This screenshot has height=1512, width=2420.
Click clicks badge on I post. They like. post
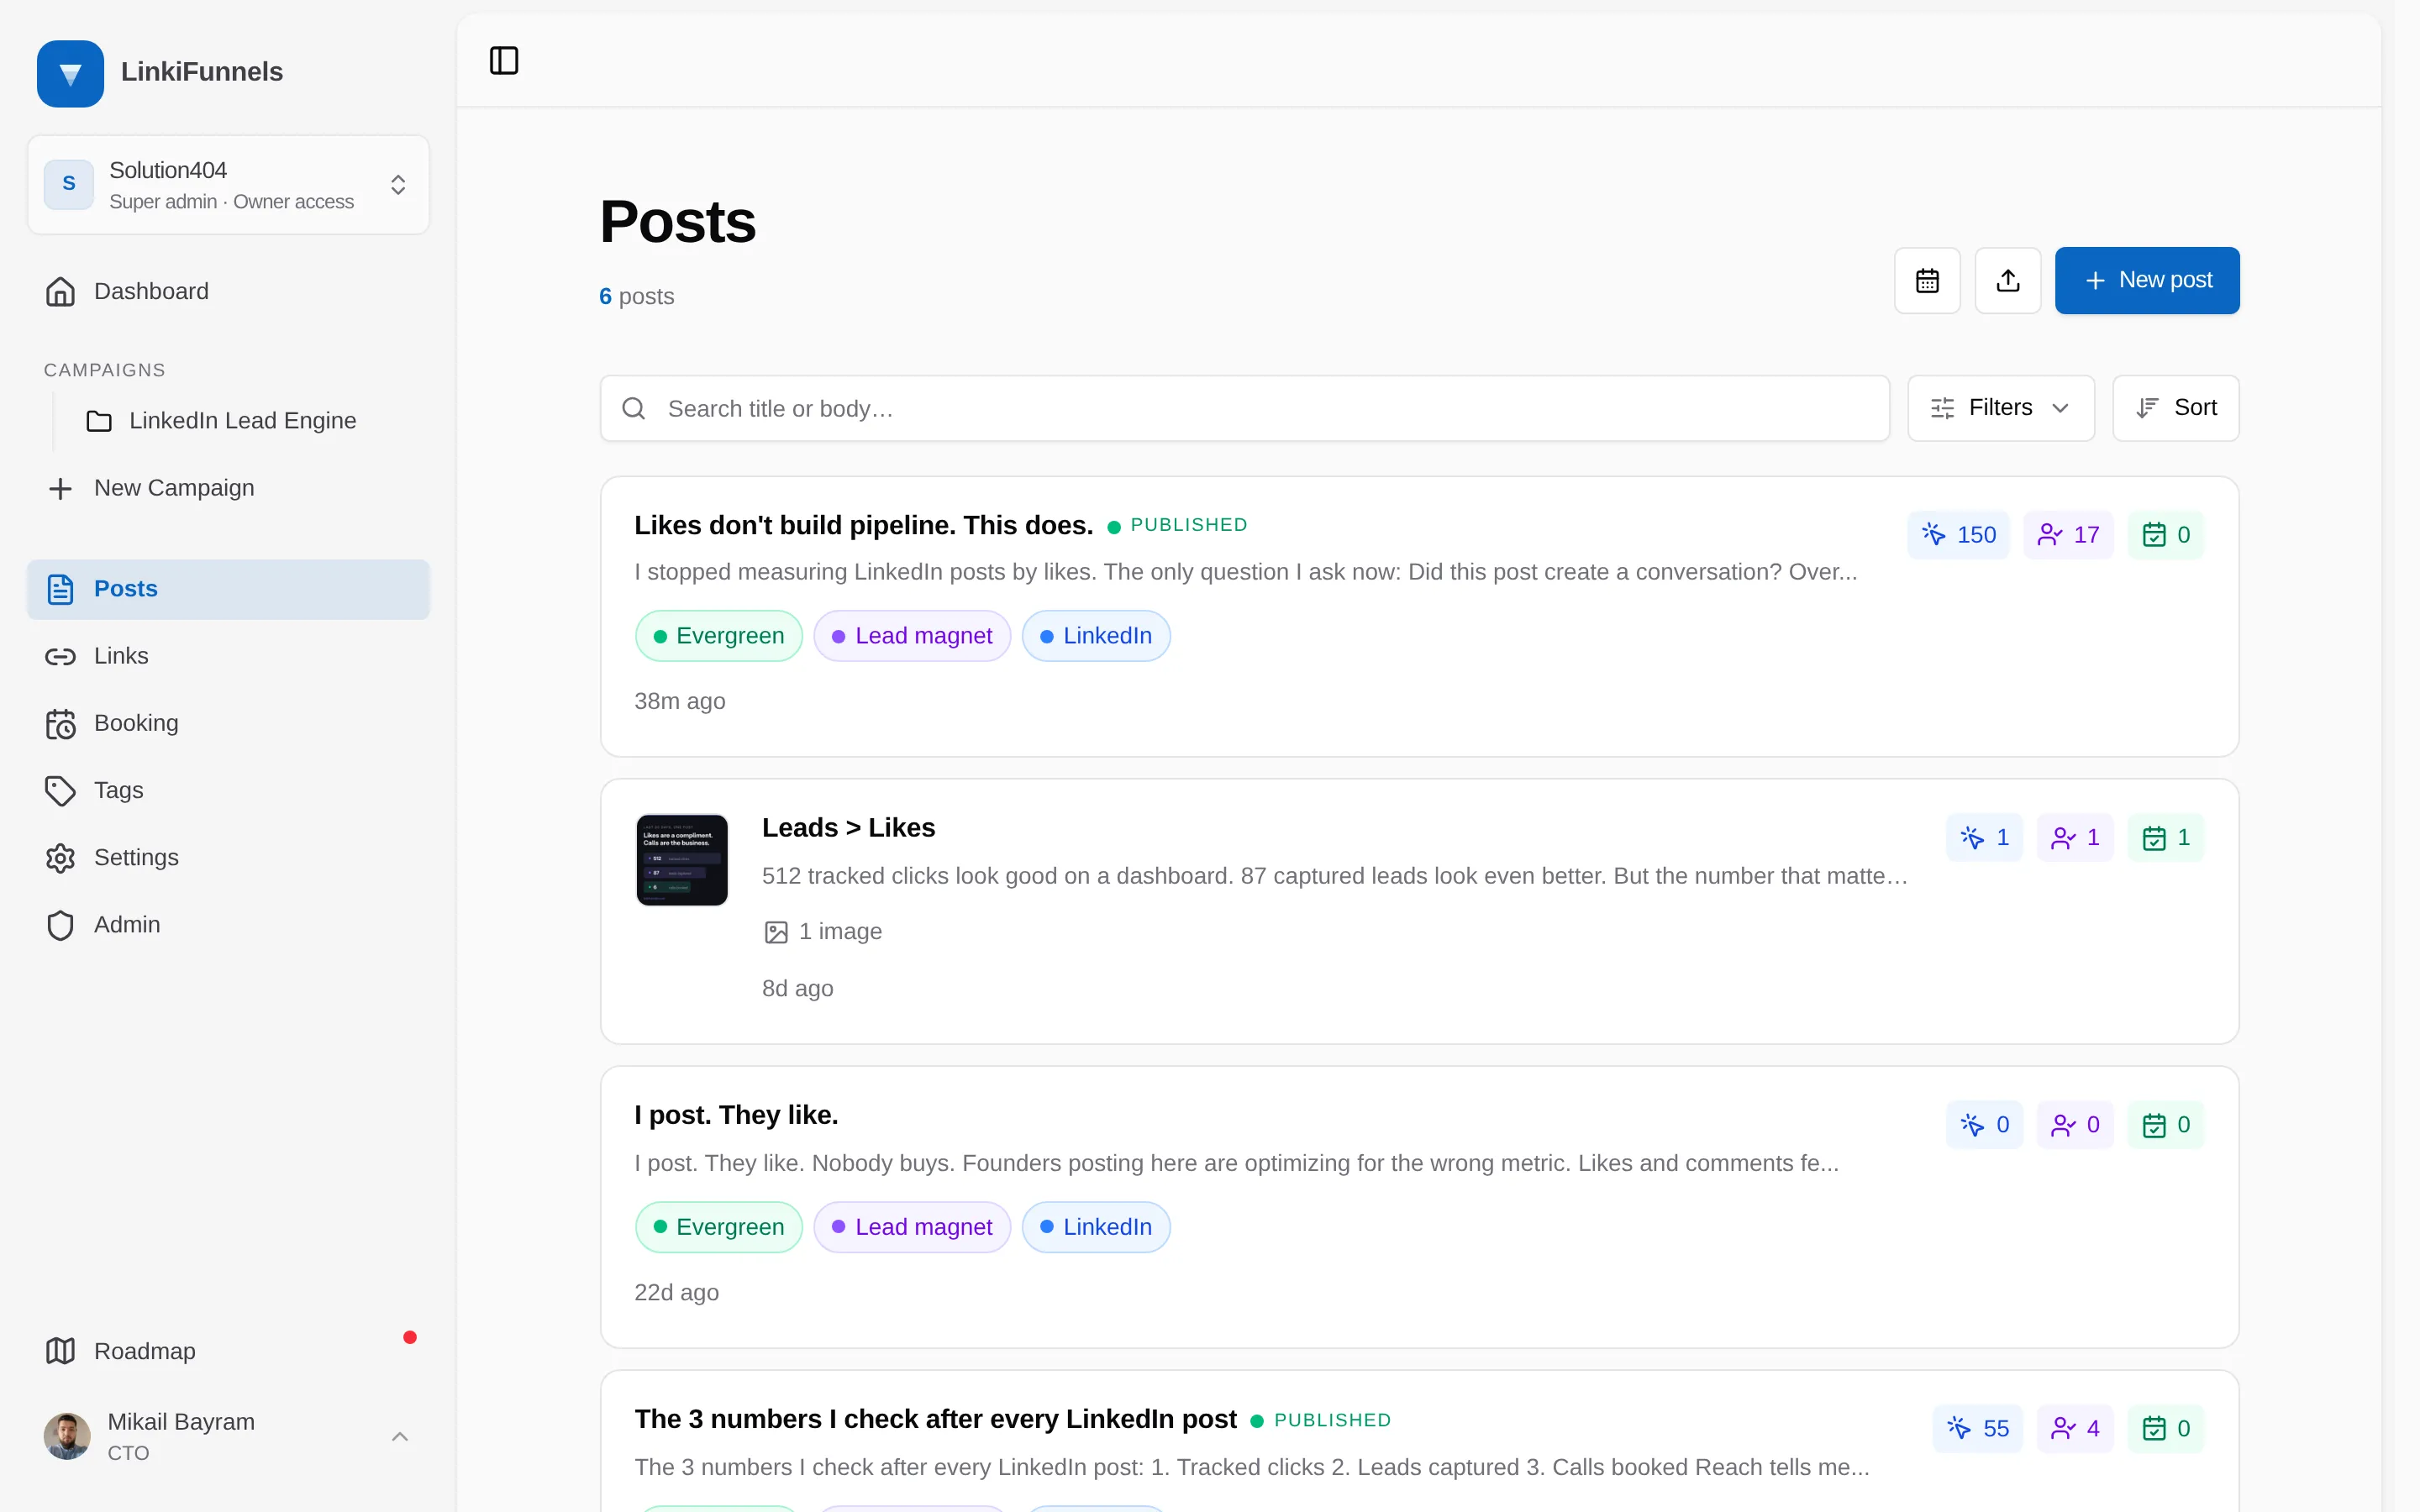pyautogui.click(x=1984, y=1125)
